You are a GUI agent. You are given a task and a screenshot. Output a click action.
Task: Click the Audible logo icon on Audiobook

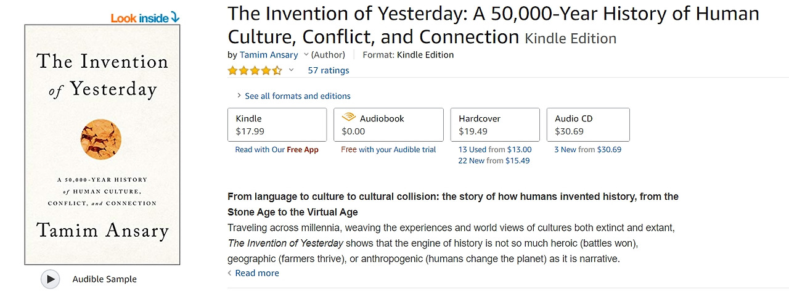[349, 118]
